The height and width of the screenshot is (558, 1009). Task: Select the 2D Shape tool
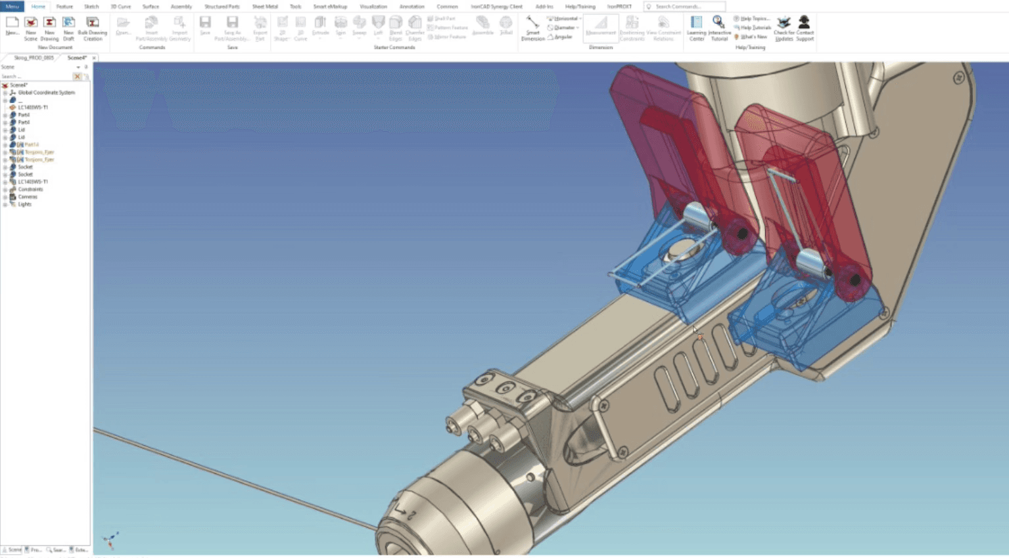282,28
